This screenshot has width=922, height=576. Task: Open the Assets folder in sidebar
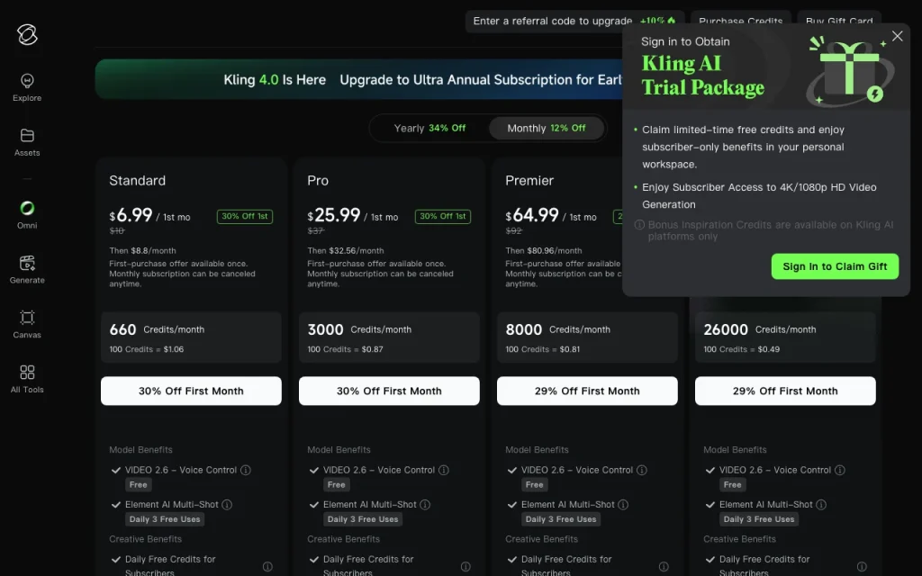tap(27, 142)
